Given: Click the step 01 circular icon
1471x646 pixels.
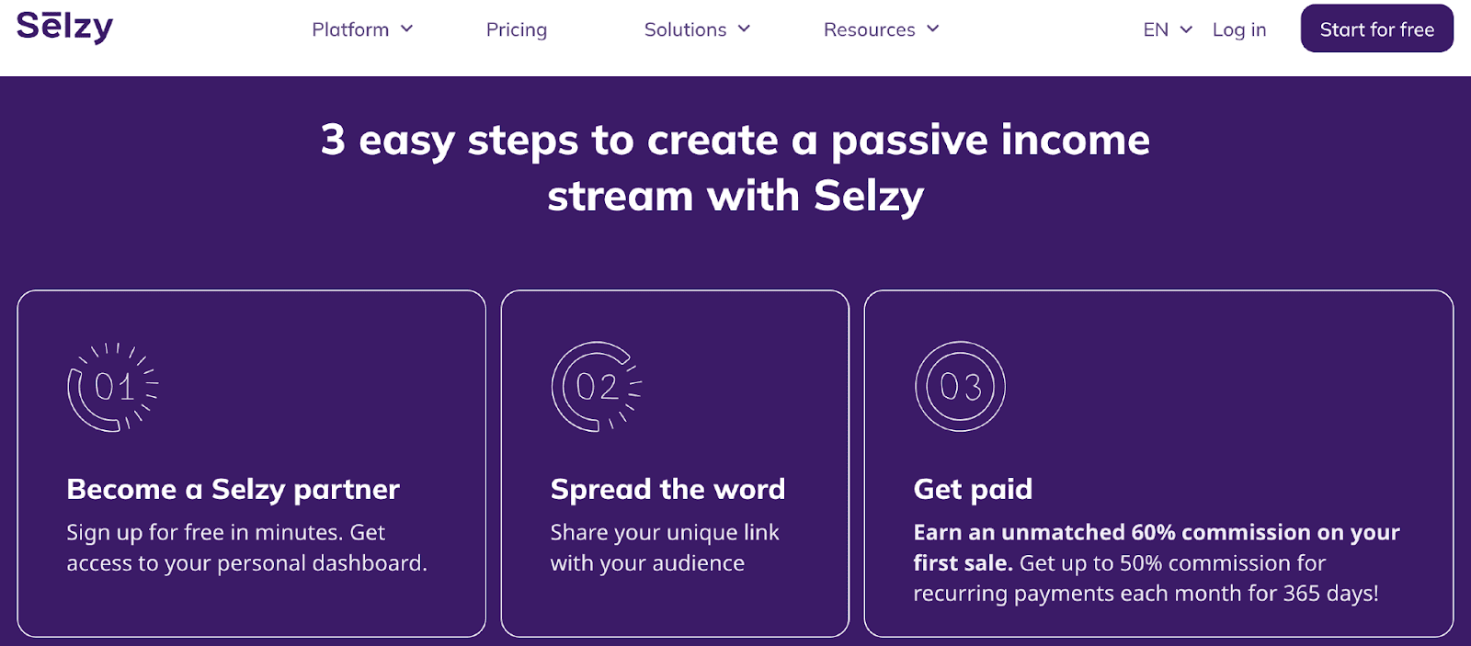Looking at the screenshot, I should click(x=112, y=387).
